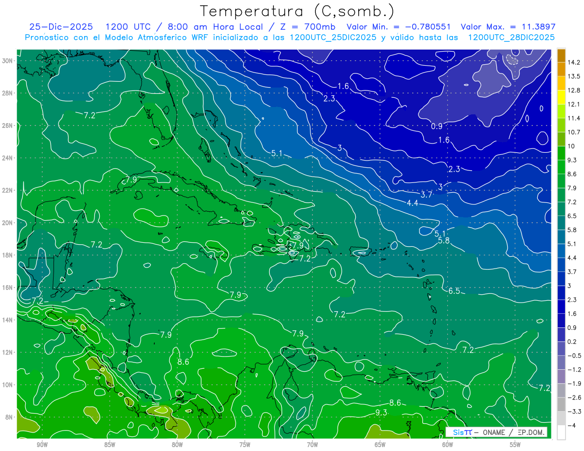The width and height of the screenshot is (584, 451).
Task: Click the colorbar legend value -4
Action: pyautogui.click(x=571, y=425)
